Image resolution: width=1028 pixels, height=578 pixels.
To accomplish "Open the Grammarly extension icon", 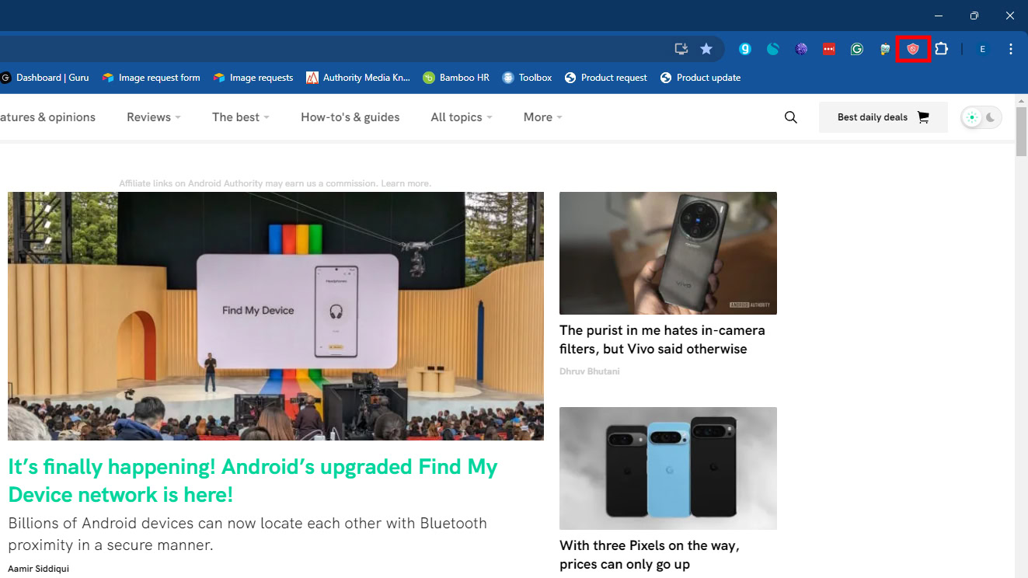I will 857,49.
